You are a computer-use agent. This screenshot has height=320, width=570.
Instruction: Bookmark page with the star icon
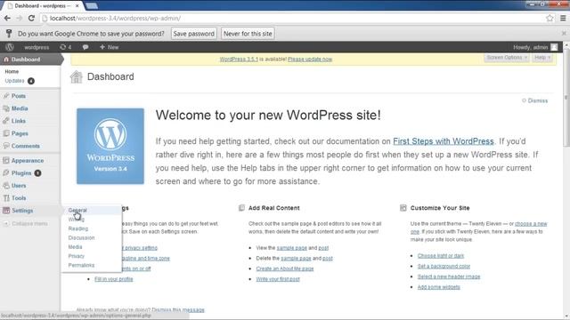point(550,18)
